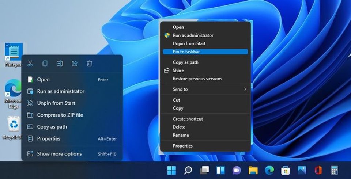Click the Share icon in new context menu

[74, 64]
